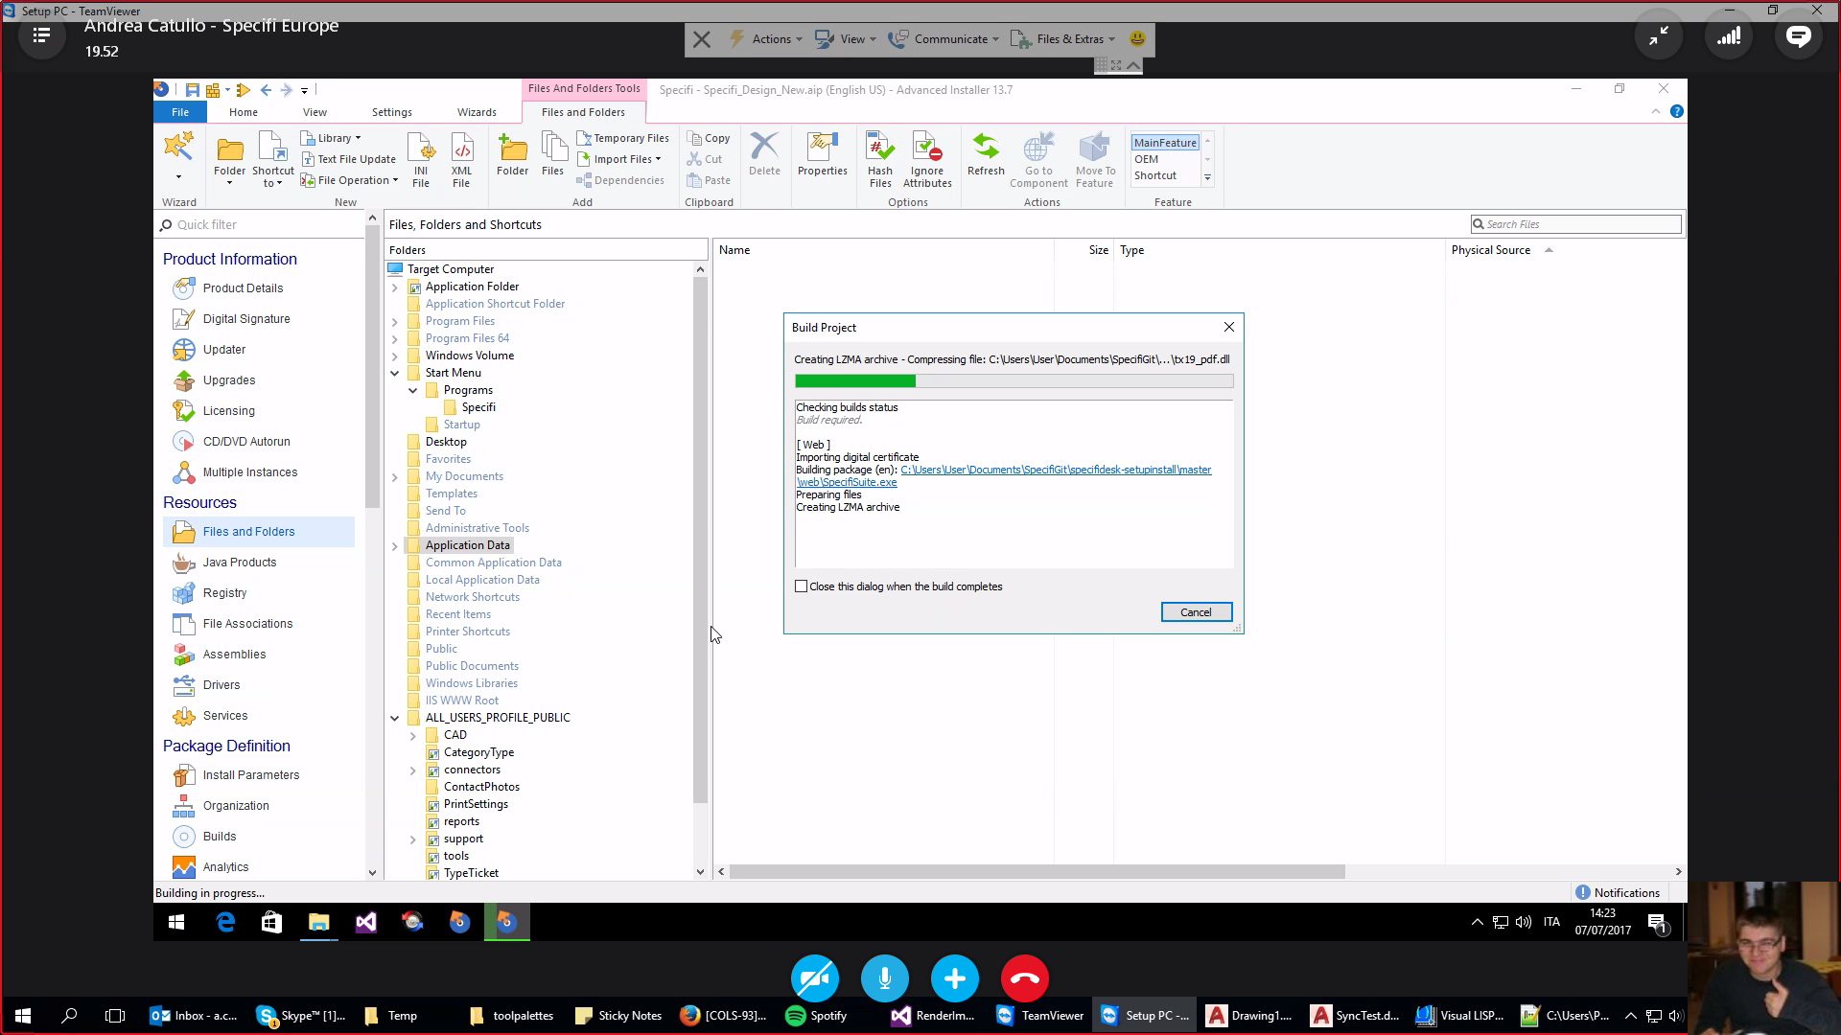The height and width of the screenshot is (1035, 1841).
Task: Switch to the Settings ribbon tab
Action: (391, 112)
